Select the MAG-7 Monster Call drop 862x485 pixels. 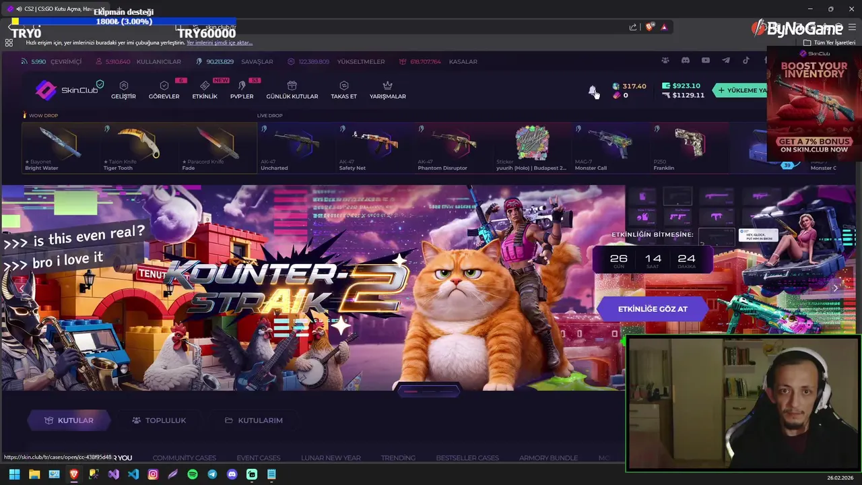pos(611,147)
